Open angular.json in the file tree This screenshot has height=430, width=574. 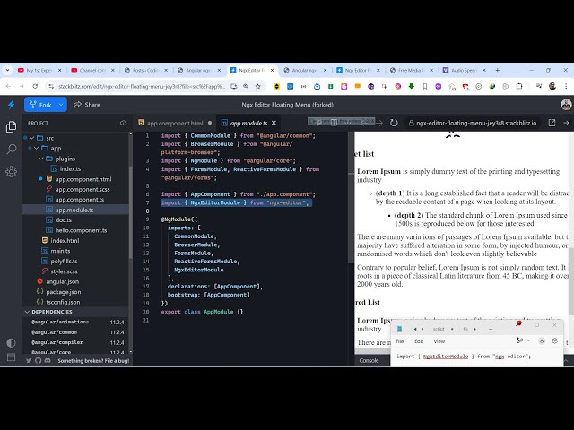pos(62,281)
